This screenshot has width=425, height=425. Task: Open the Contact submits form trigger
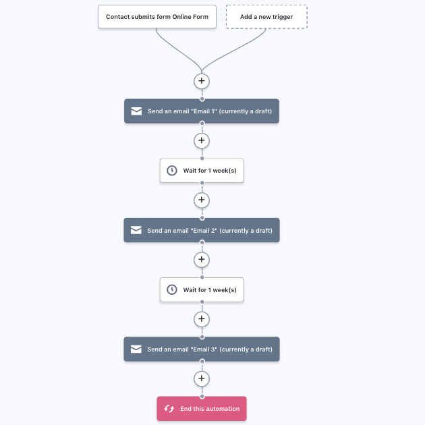point(157,17)
